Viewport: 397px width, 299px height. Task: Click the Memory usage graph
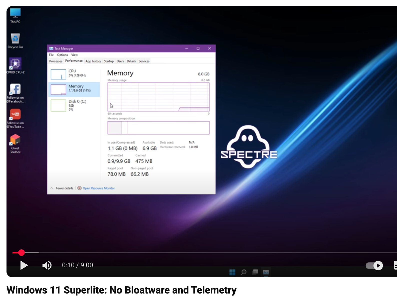pyautogui.click(x=158, y=97)
